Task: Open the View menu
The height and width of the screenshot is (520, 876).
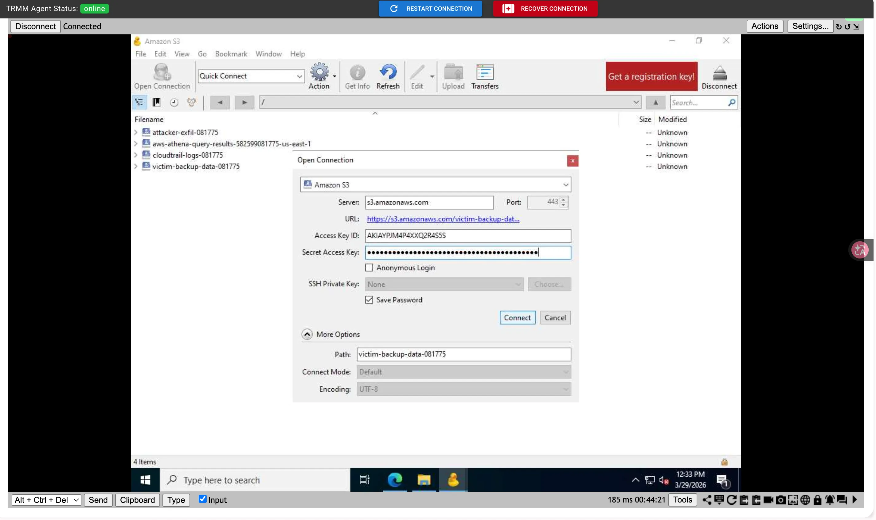Action: (182, 54)
